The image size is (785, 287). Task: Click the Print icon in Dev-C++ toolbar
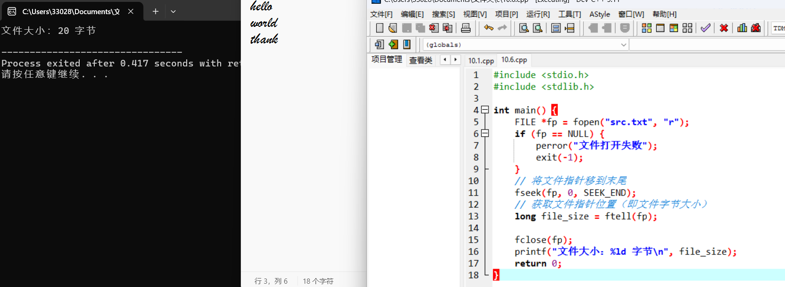click(x=466, y=28)
